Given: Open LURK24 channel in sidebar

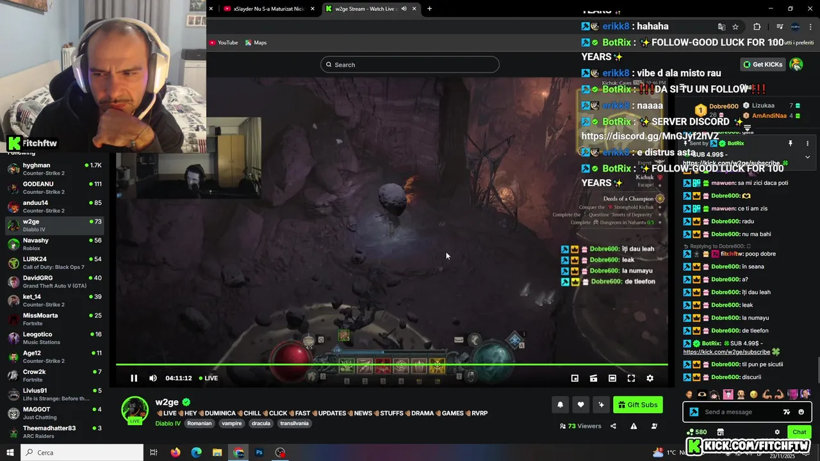Looking at the screenshot, I should click(x=54, y=263).
